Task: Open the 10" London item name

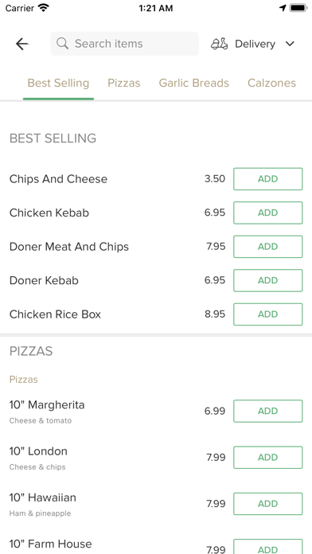Action: point(38,451)
